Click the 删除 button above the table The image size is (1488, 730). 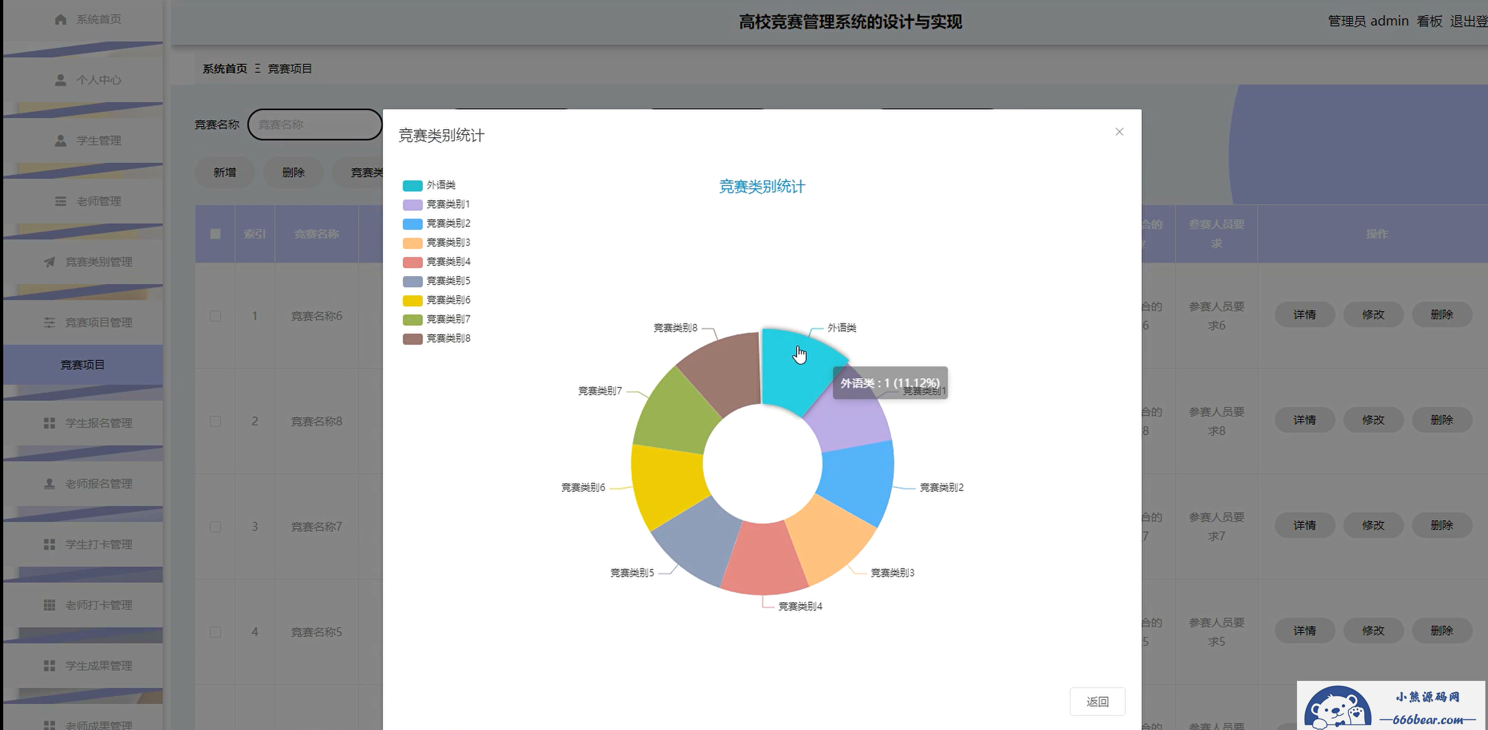pos(293,172)
